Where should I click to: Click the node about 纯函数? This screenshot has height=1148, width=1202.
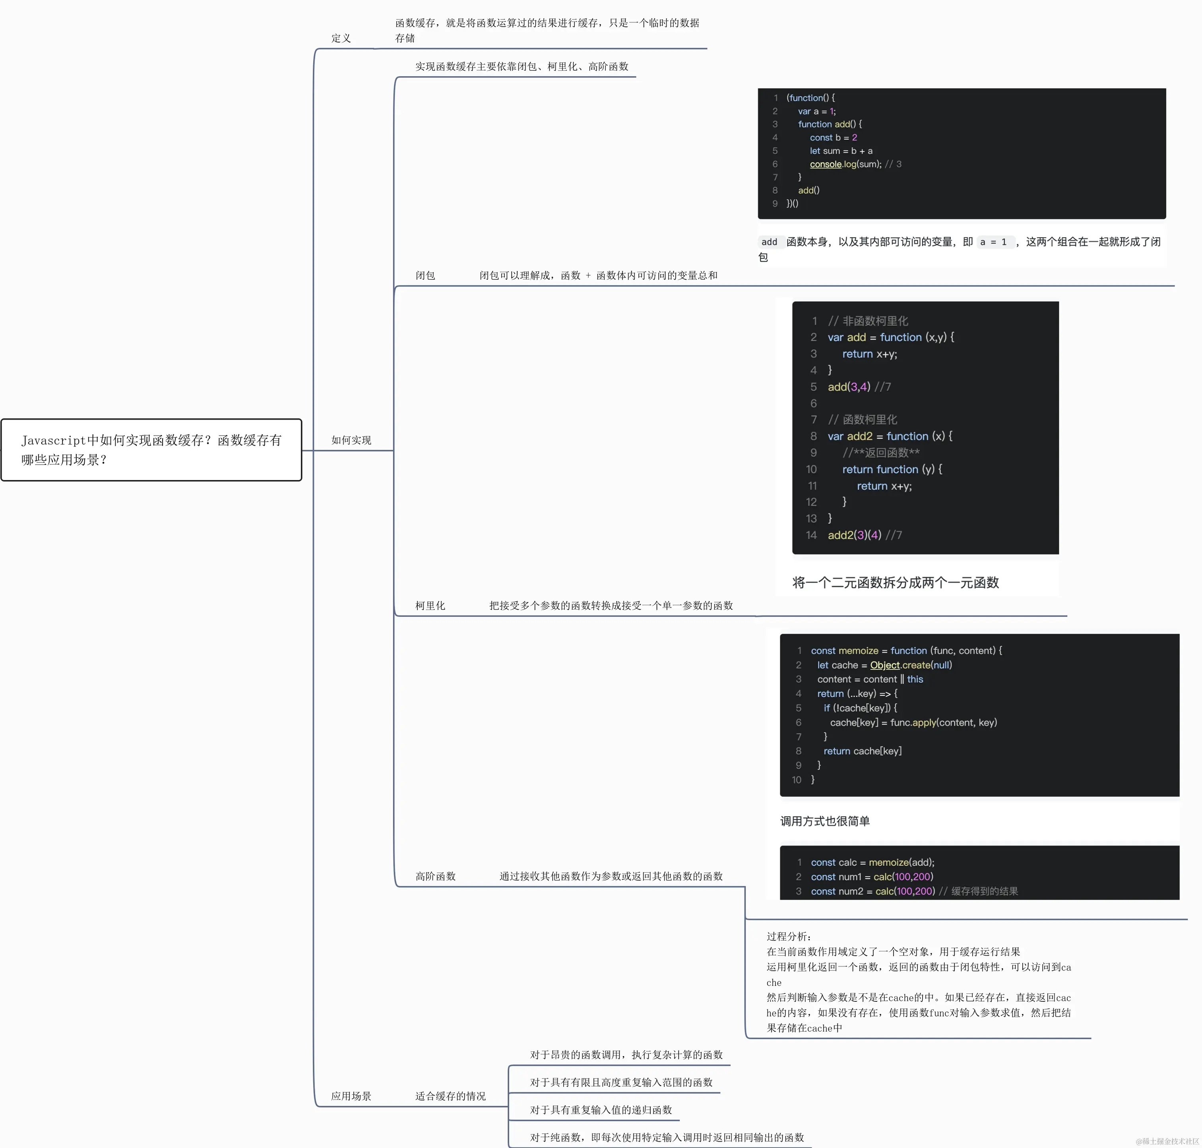pos(667,1138)
